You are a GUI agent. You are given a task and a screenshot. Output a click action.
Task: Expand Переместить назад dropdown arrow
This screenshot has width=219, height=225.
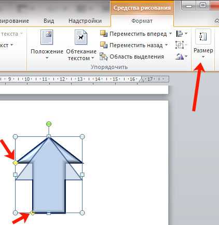click(166, 45)
